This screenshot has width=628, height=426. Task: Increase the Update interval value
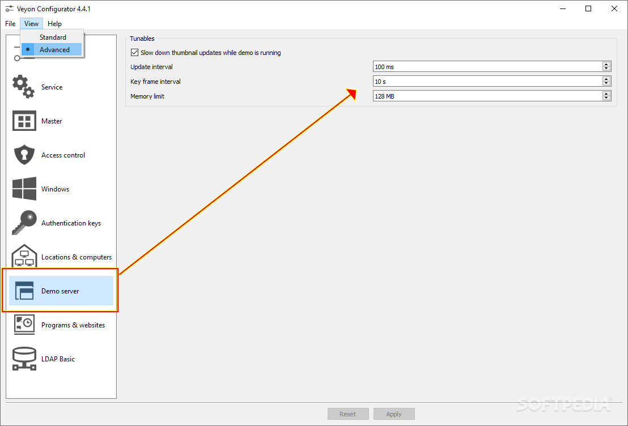[606, 64]
